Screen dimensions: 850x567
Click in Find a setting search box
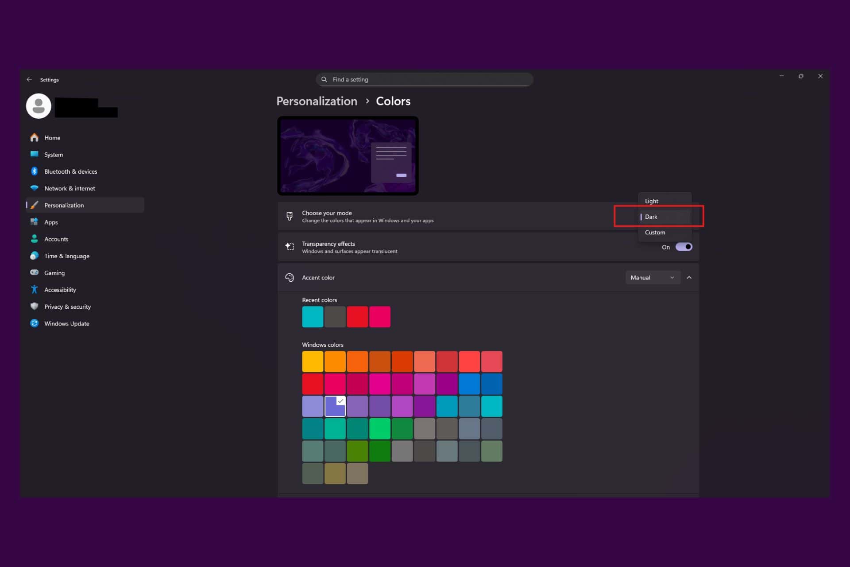424,79
